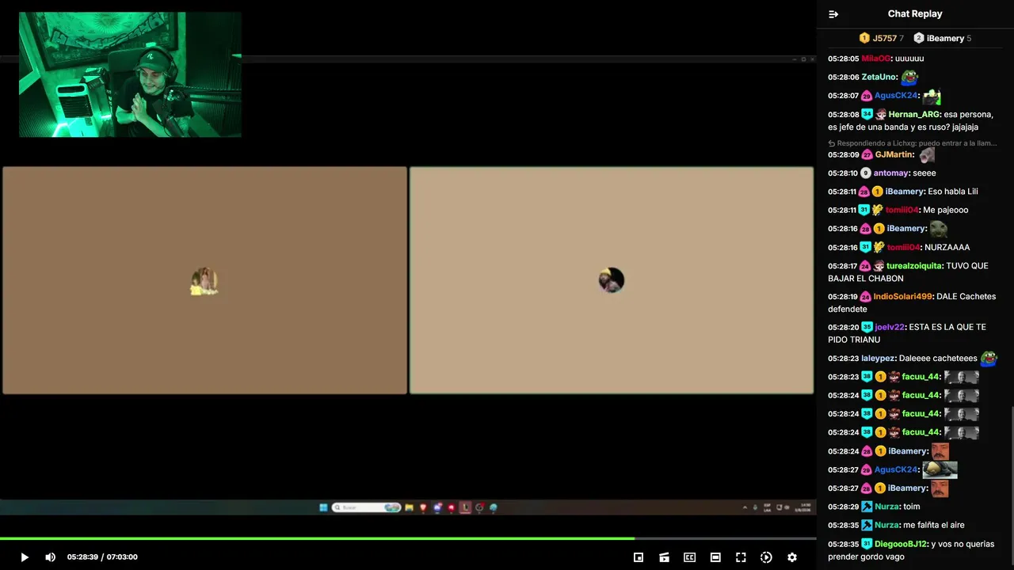Click the moderator badge next to Nurza at 05:28:29

(x=867, y=507)
